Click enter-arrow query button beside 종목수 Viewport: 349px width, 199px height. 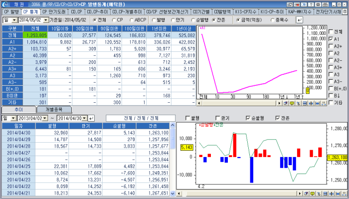[x=300, y=20]
